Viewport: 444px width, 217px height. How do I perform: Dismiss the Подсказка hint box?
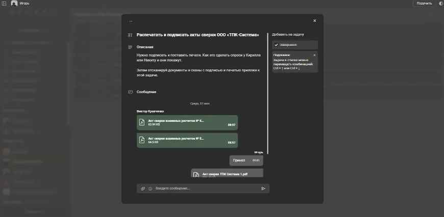pos(314,55)
